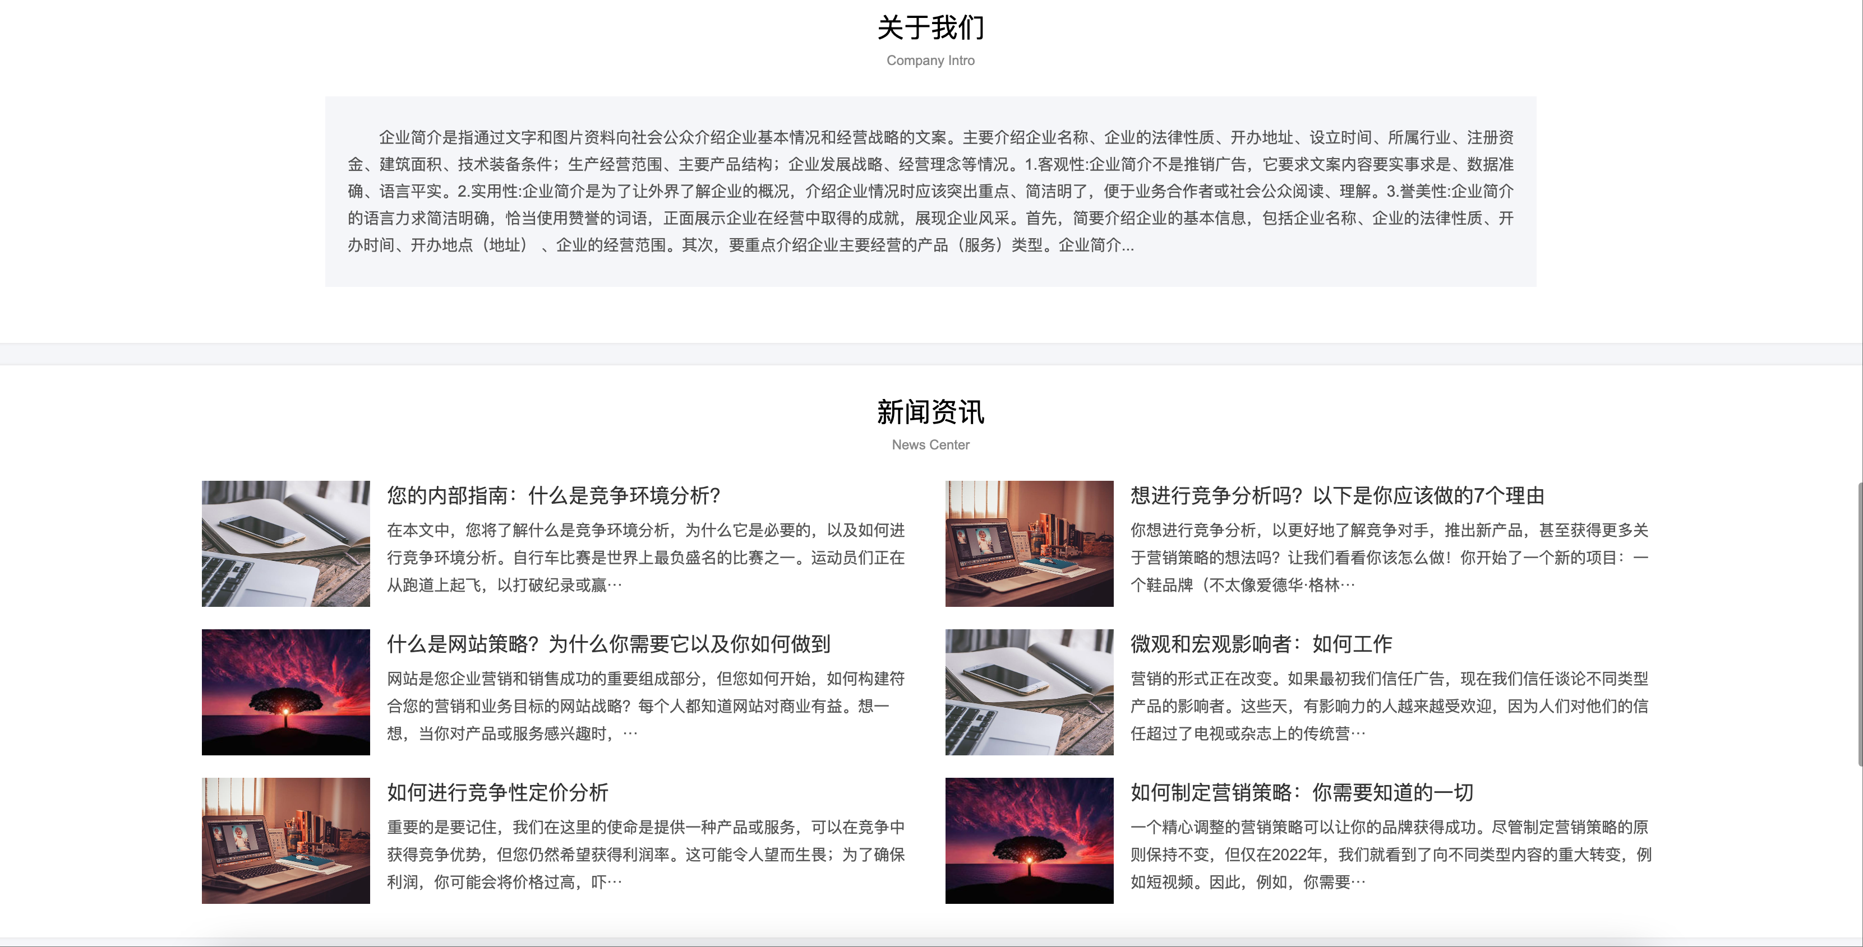Click laptop desk thumbnail beside 7 reasons article

pyautogui.click(x=1029, y=544)
